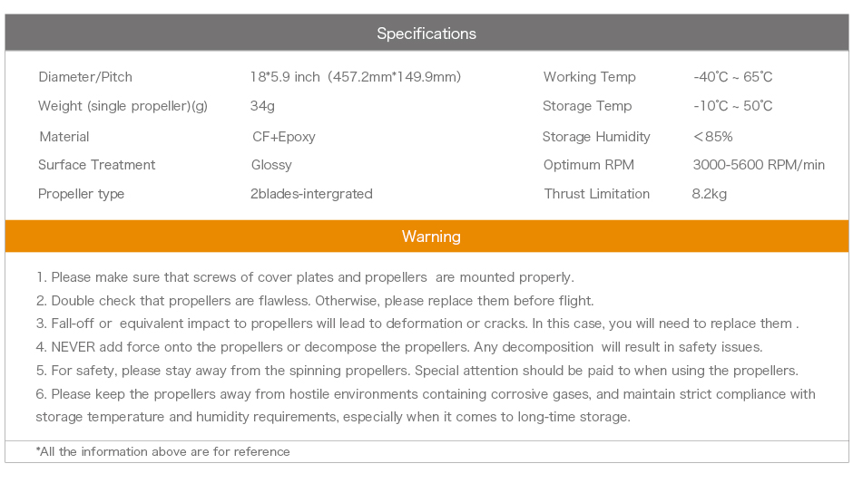Select the 2blades-intergrated value

point(311,194)
